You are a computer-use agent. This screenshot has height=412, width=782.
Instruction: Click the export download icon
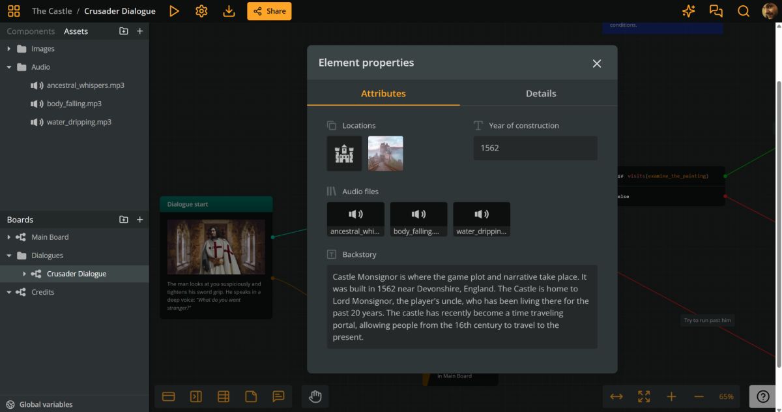[x=229, y=11]
